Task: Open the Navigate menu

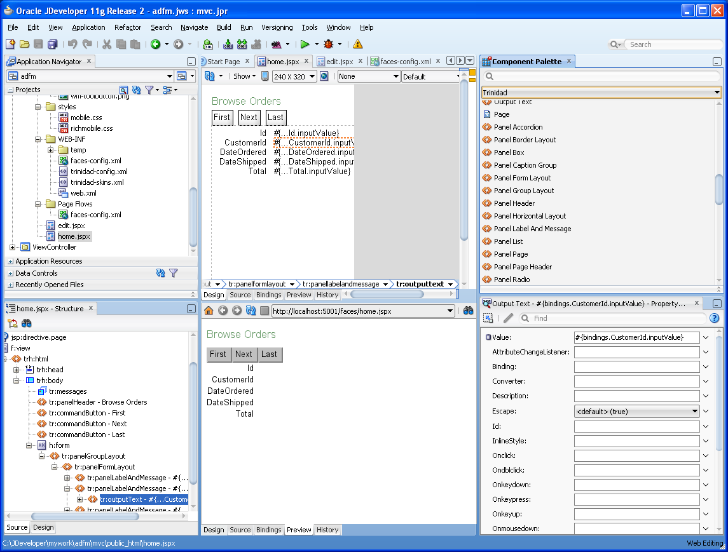Action: pyautogui.click(x=194, y=27)
